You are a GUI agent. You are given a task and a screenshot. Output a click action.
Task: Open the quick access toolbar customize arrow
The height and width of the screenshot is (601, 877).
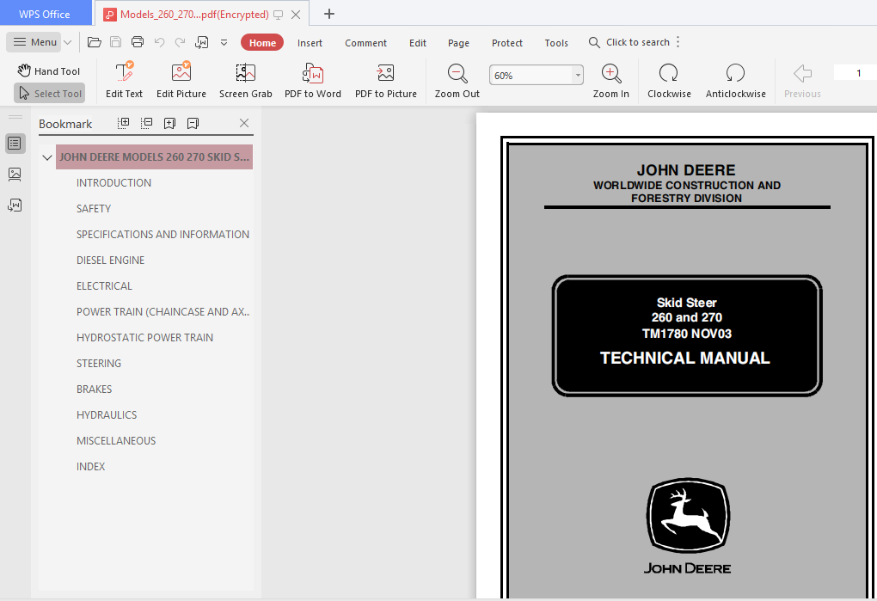pyautogui.click(x=224, y=42)
